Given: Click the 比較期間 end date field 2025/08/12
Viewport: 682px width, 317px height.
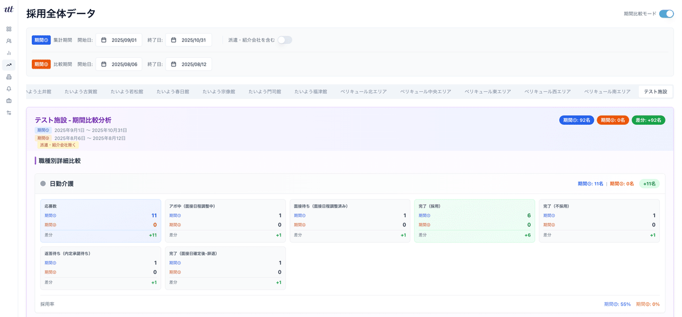Looking at the screenshot, I should pos(189,64).
